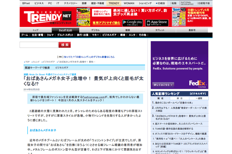Open 医療 in the top bar
This screenshot has height=154, width=232.
click(x=84, y=3)
